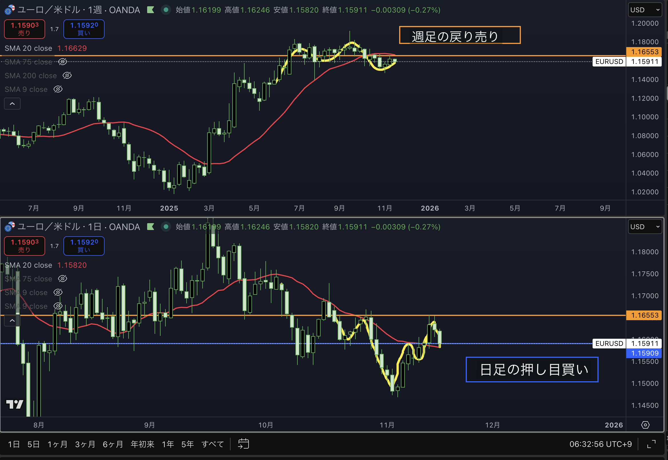Viewport: 668px width, 460px height.
Task: Show the SMA 75 close indicator in weekly chart
Action: [63, 62]
